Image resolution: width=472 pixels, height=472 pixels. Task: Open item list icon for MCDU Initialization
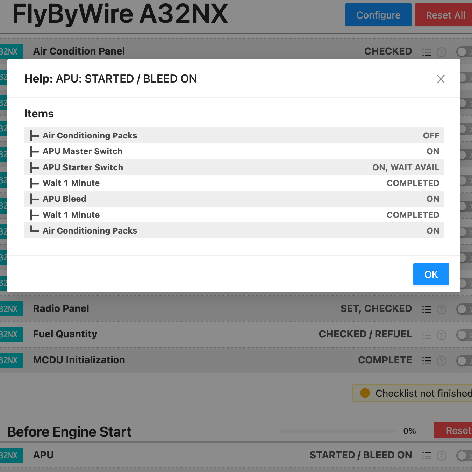coord(427,360)
